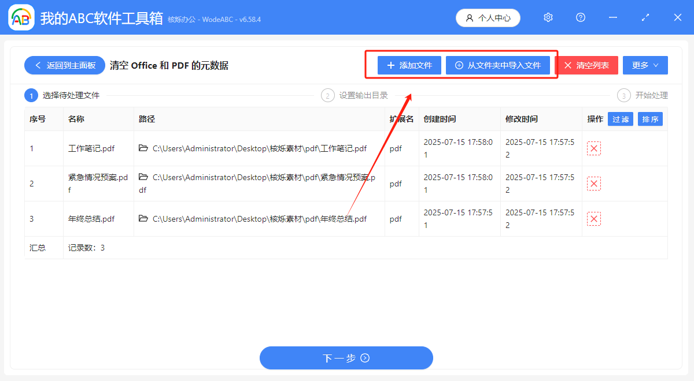Click the 排序 sort button
Image resolution: width=694 pixels, height=381 pixels.
point(650,119)
